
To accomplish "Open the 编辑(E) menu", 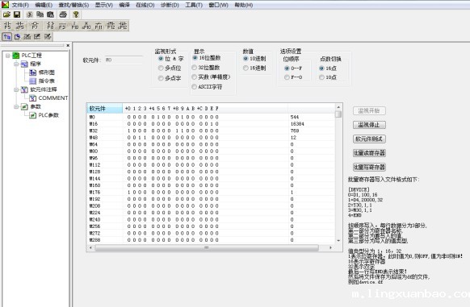I will tap(44, 5).
